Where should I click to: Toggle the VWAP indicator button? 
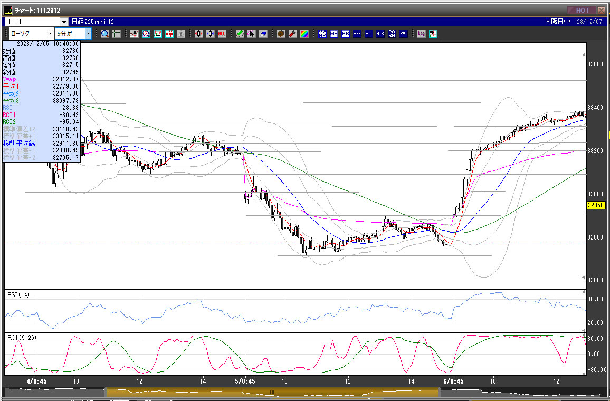[322, 34]
